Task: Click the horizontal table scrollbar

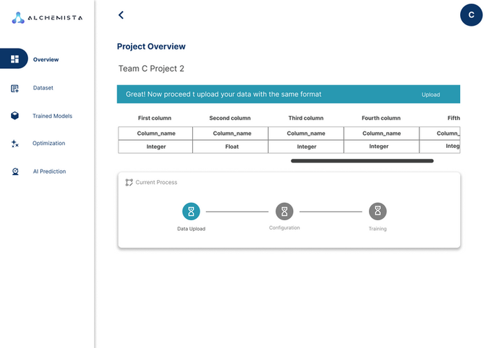Action: coord(362,160)
